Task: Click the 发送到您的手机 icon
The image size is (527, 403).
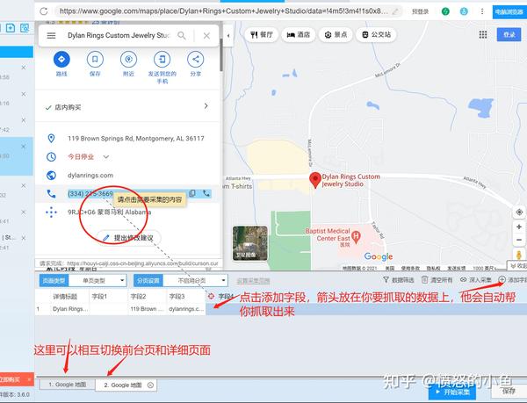Action: click(162, 60)
